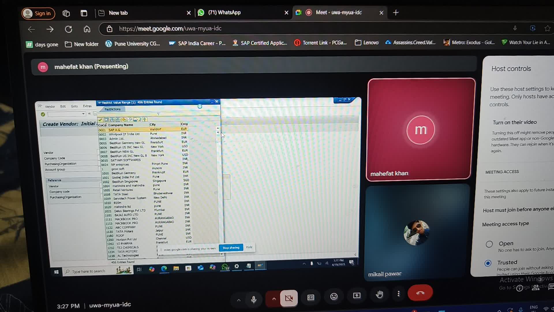This screenshot has width=554, height=312.
Task: Open the meeting details info icon
Action: pos(519,288)
